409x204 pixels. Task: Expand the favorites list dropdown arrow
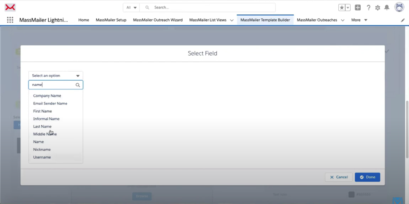pos(348,8)
